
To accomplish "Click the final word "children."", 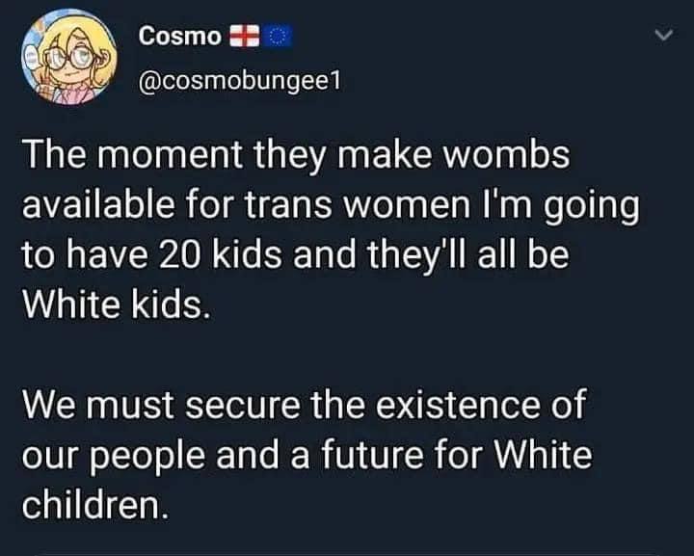I will 95,506.
